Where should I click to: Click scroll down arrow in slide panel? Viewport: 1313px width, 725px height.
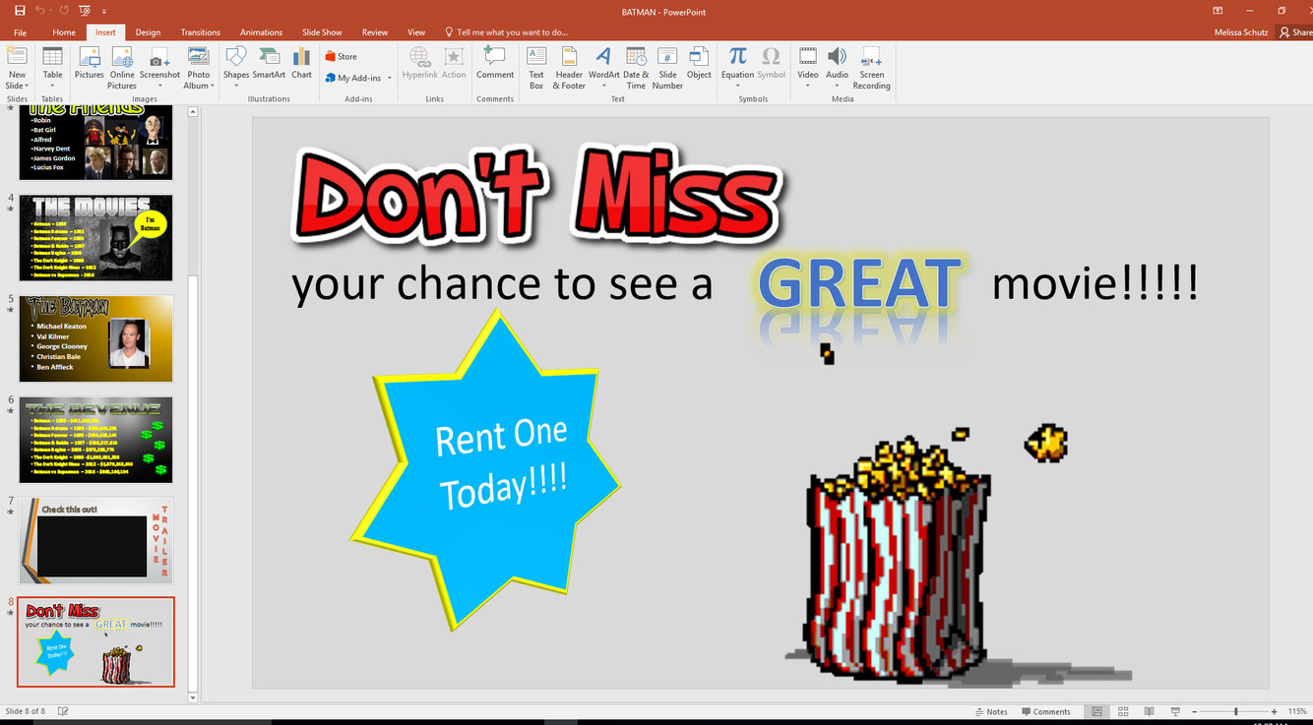click(x=193, y=696)
